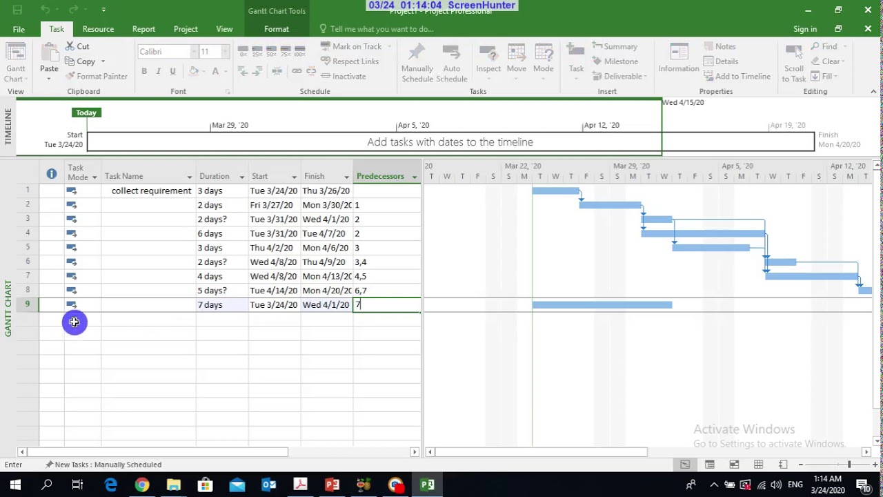
Task: Open the Task Name column filter arrow
Action: pyautogui.click(x=189, y=177)
